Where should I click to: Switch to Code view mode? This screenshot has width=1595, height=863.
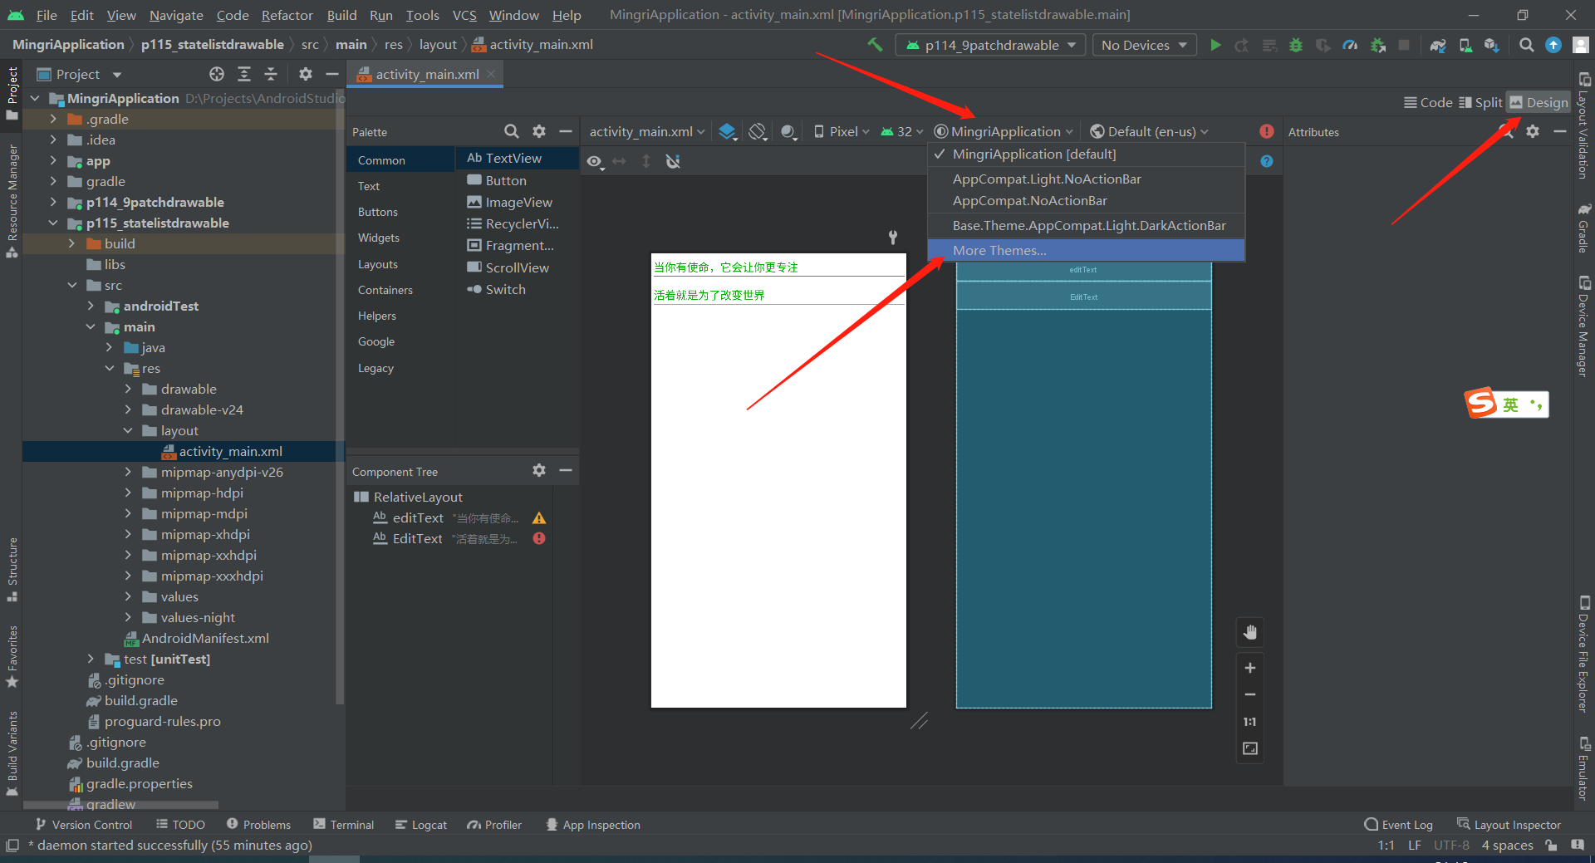(1428, 102)
